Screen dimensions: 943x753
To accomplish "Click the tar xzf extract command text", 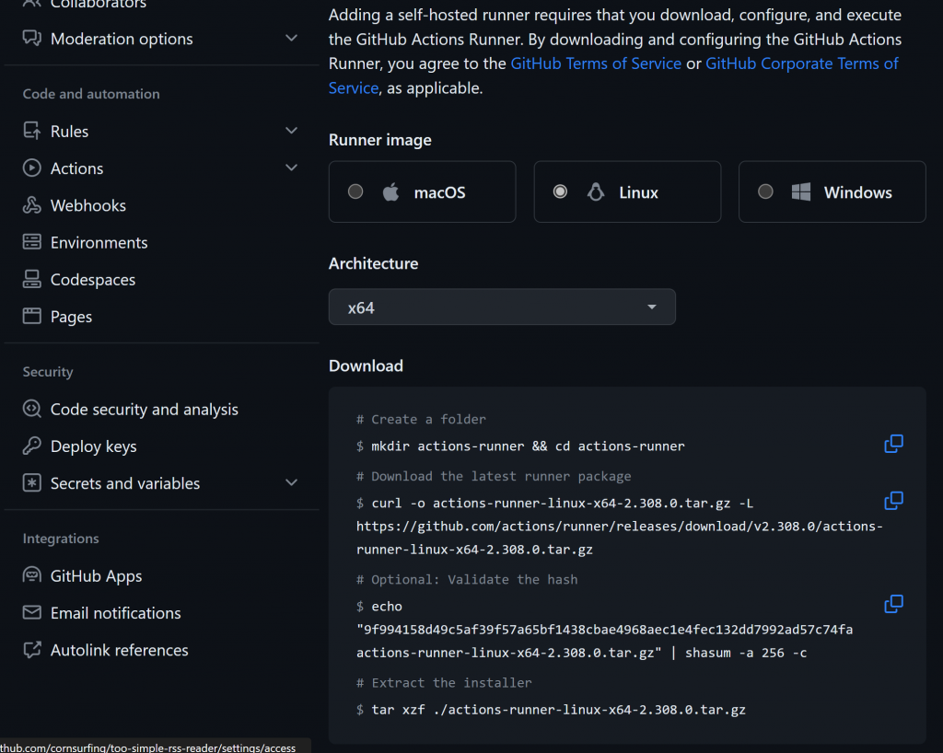I will [x=559, y=710].
